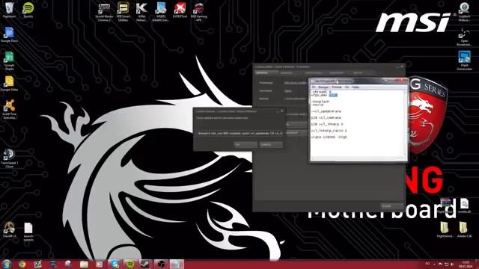Open the Google Docs desktop shortcut
This screenshot has height=269, width=479.
pos(9,34)
